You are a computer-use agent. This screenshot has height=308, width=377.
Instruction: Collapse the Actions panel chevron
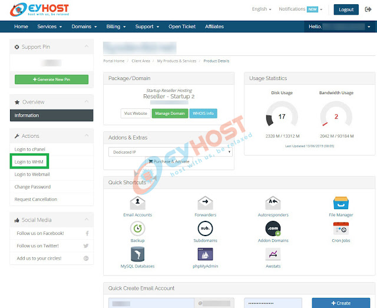(x=87, y=135)
